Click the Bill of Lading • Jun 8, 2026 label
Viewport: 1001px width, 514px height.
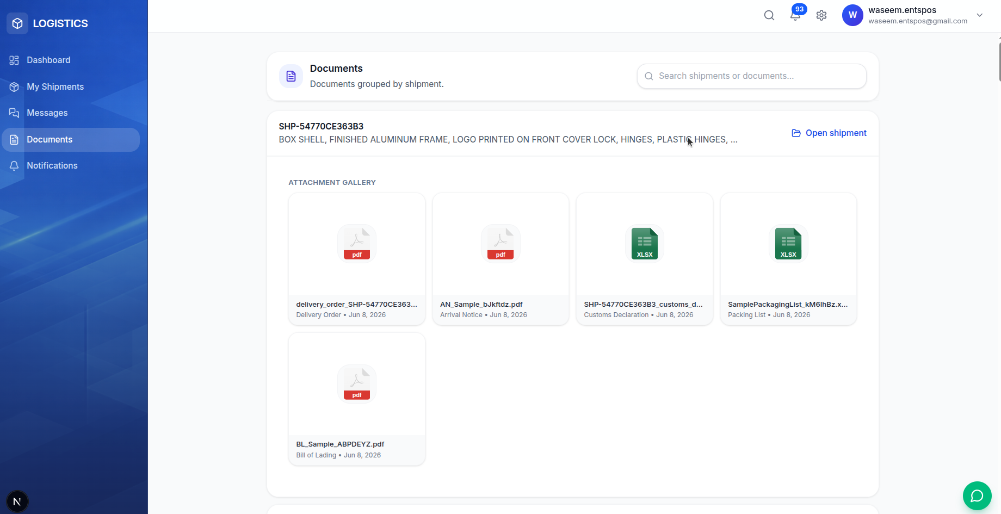coord(338,455)
